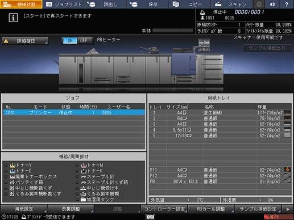Click the globe icon in top bar
The width and height of the screenshot is (294, 220).
point(259,4)
